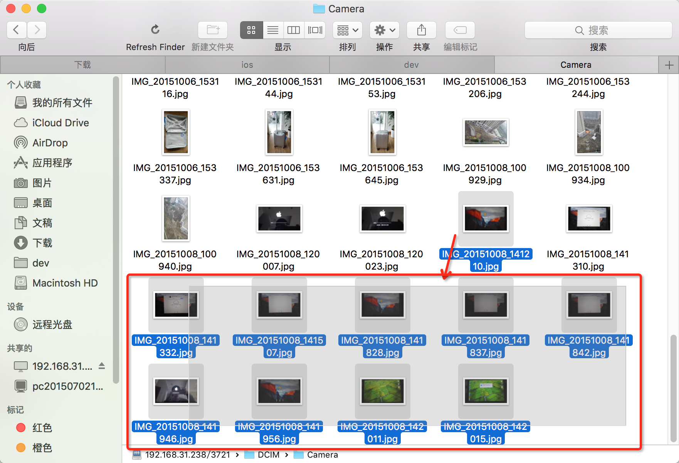Click the share (共享) toolbar button
The image size is (679, 463).
[422, 30]
